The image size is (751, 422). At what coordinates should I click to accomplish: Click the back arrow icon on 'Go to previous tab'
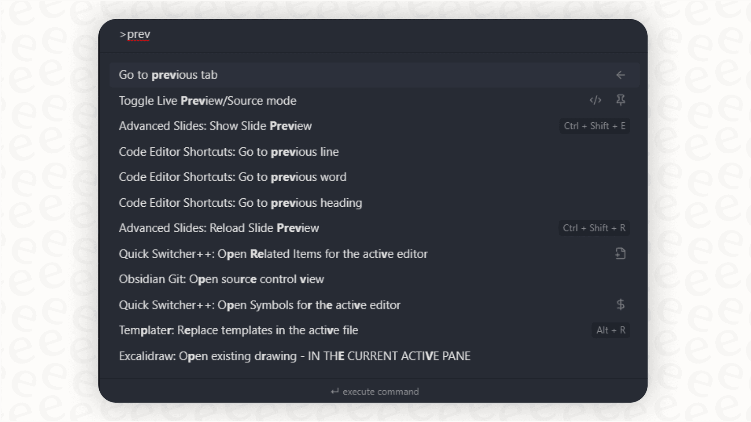click(620, 75)
